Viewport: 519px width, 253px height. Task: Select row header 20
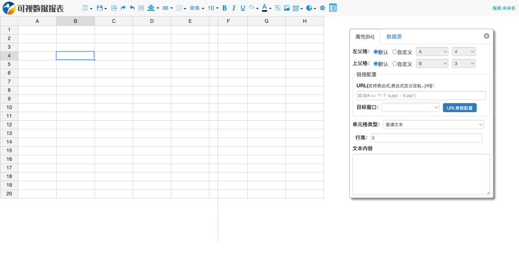pyautogui.click(x=9, y=193)
